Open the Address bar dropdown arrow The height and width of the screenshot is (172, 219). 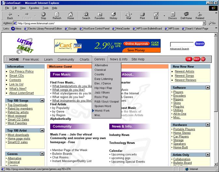coord(204,23)
